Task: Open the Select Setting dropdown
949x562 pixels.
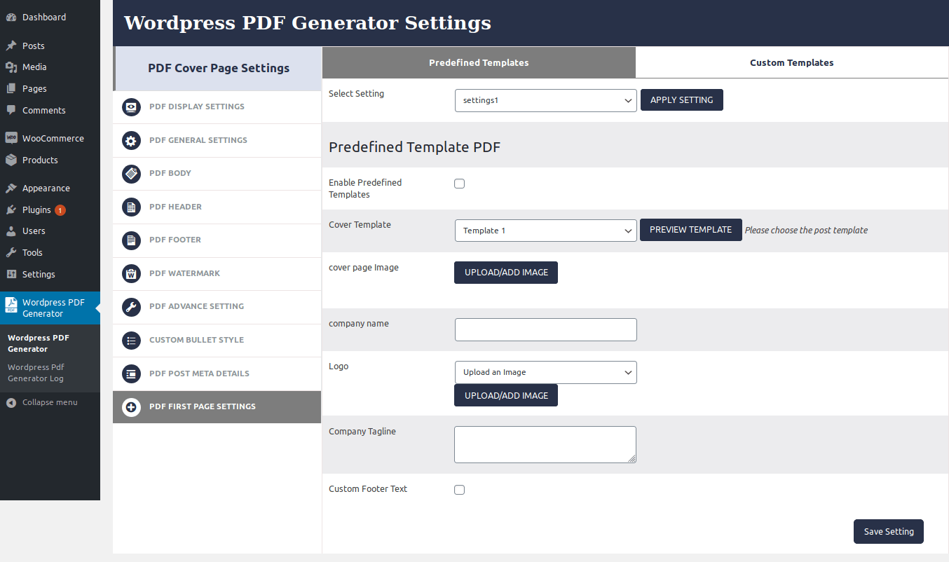Action: click(x=546, y=100)
